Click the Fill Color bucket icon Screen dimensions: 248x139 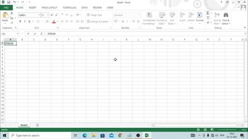coord(47,21)
